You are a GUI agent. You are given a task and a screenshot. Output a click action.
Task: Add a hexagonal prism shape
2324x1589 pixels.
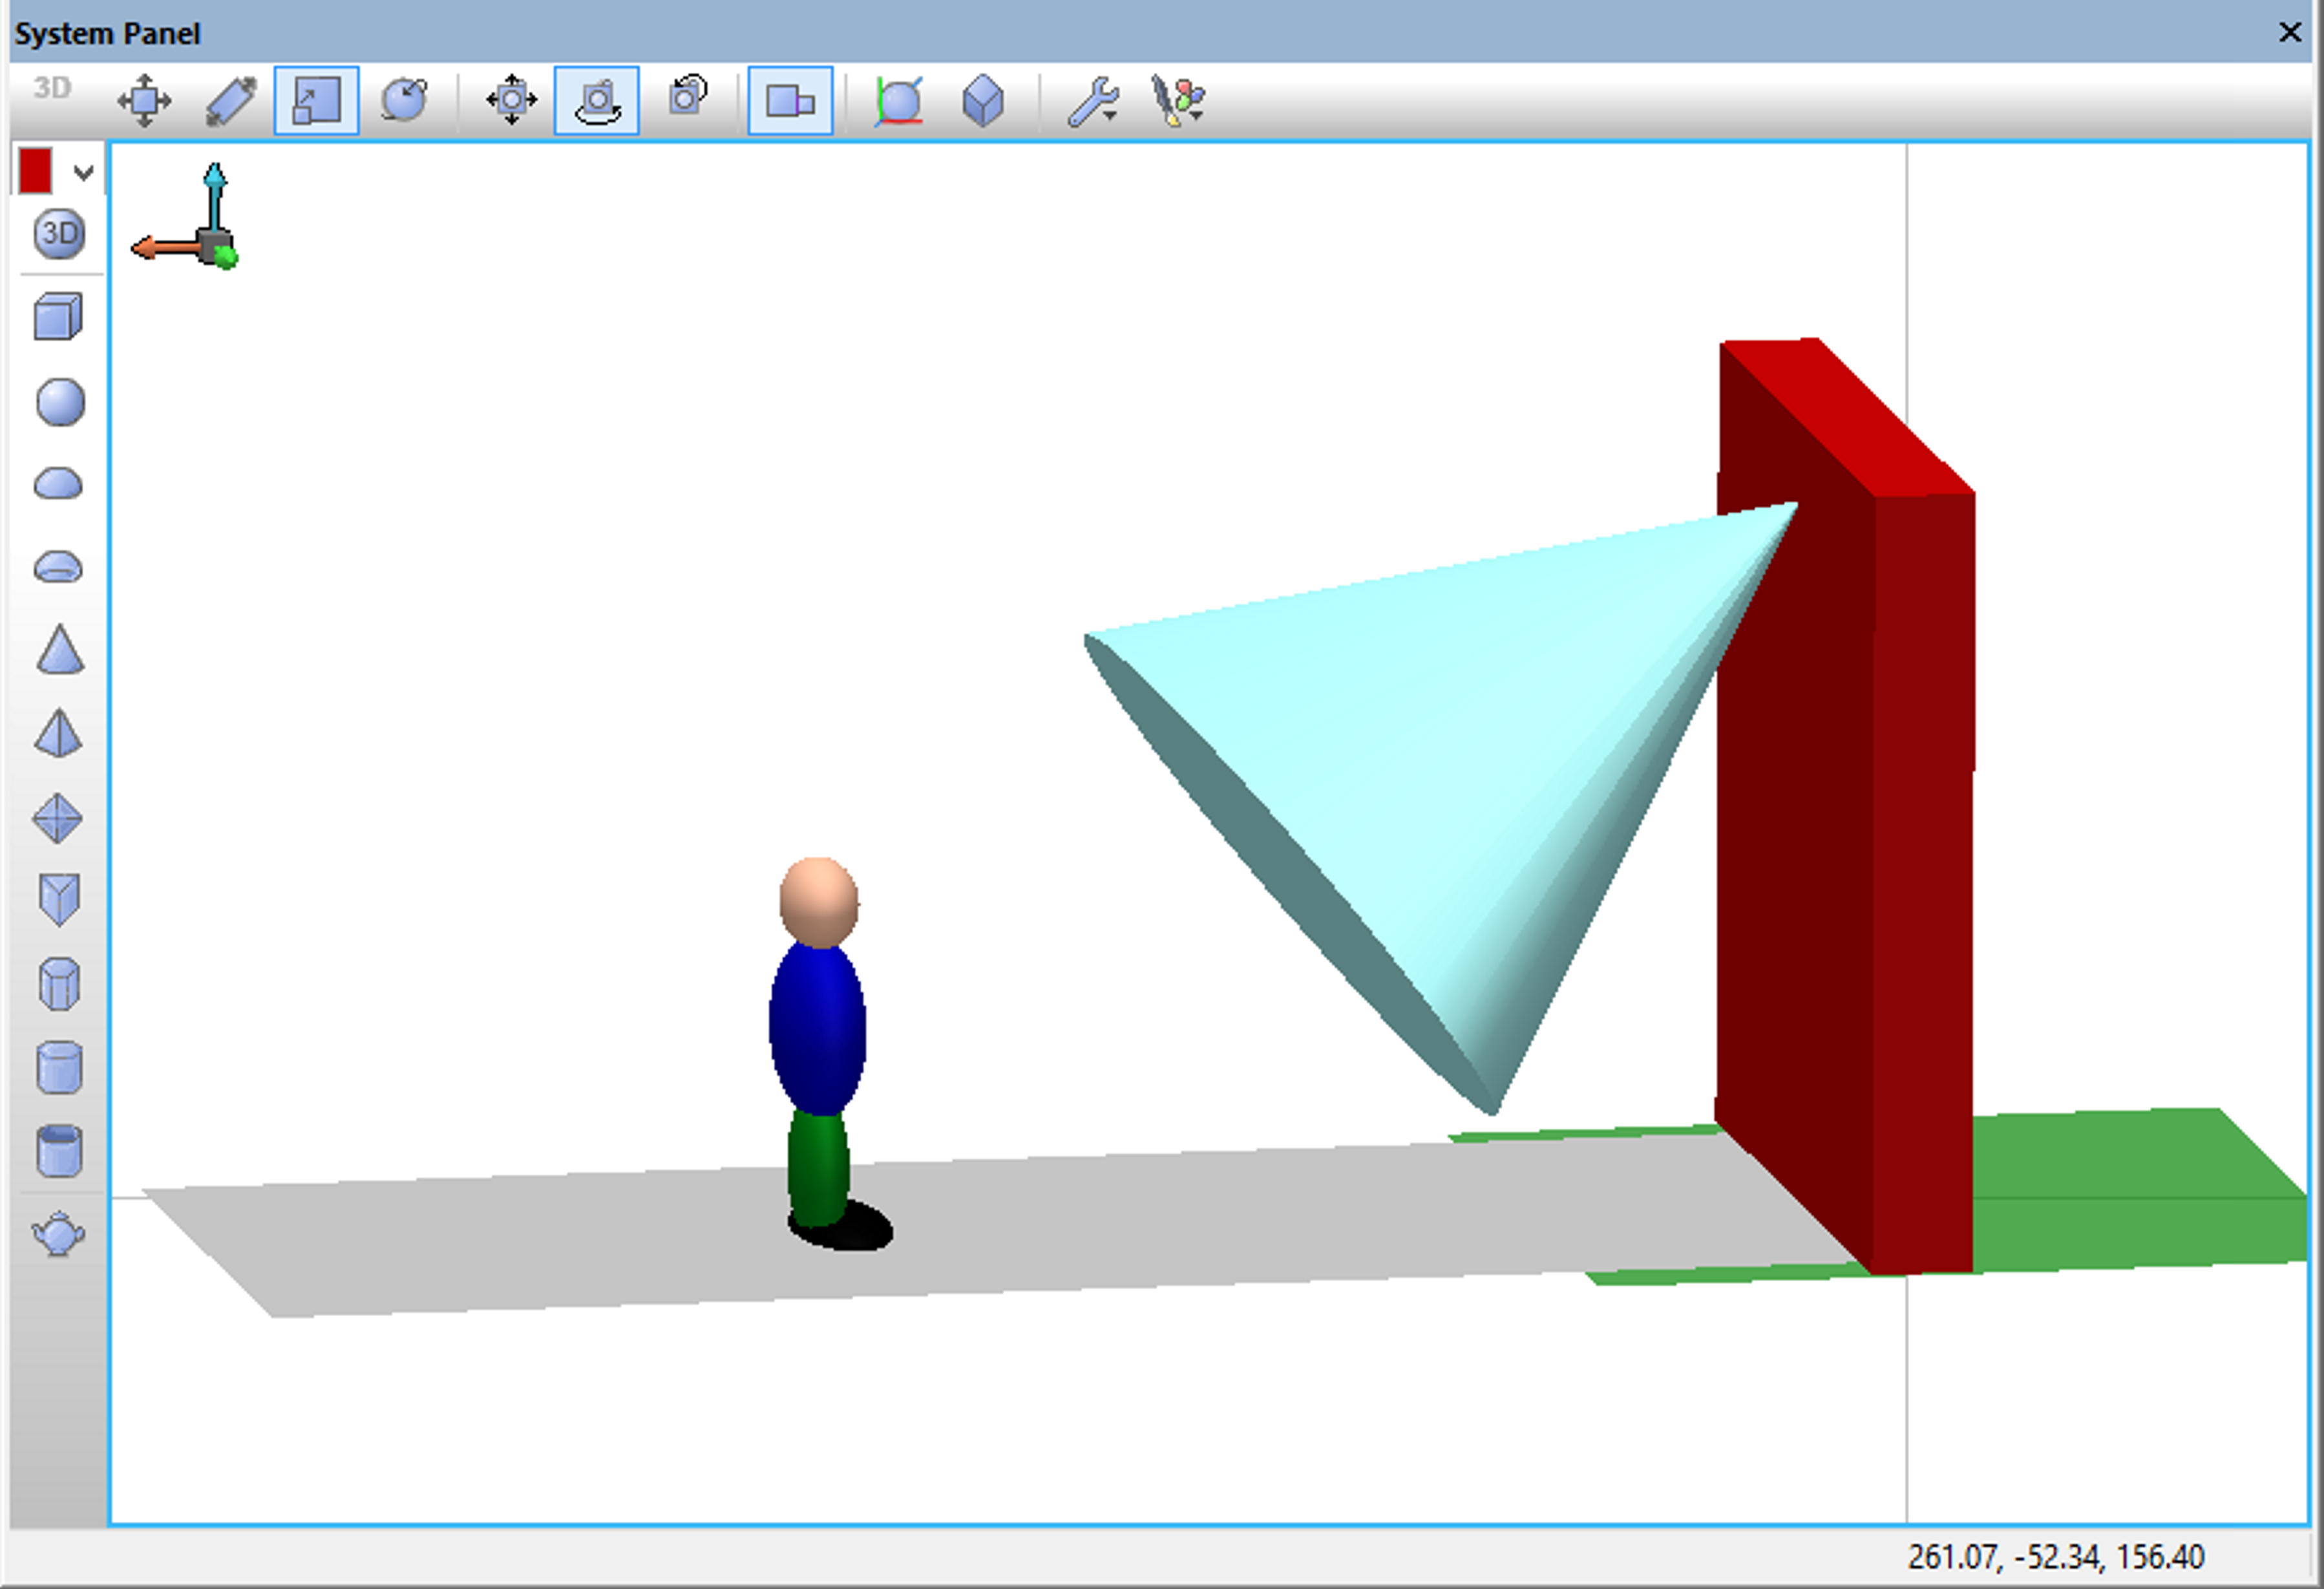click(59, 985)
